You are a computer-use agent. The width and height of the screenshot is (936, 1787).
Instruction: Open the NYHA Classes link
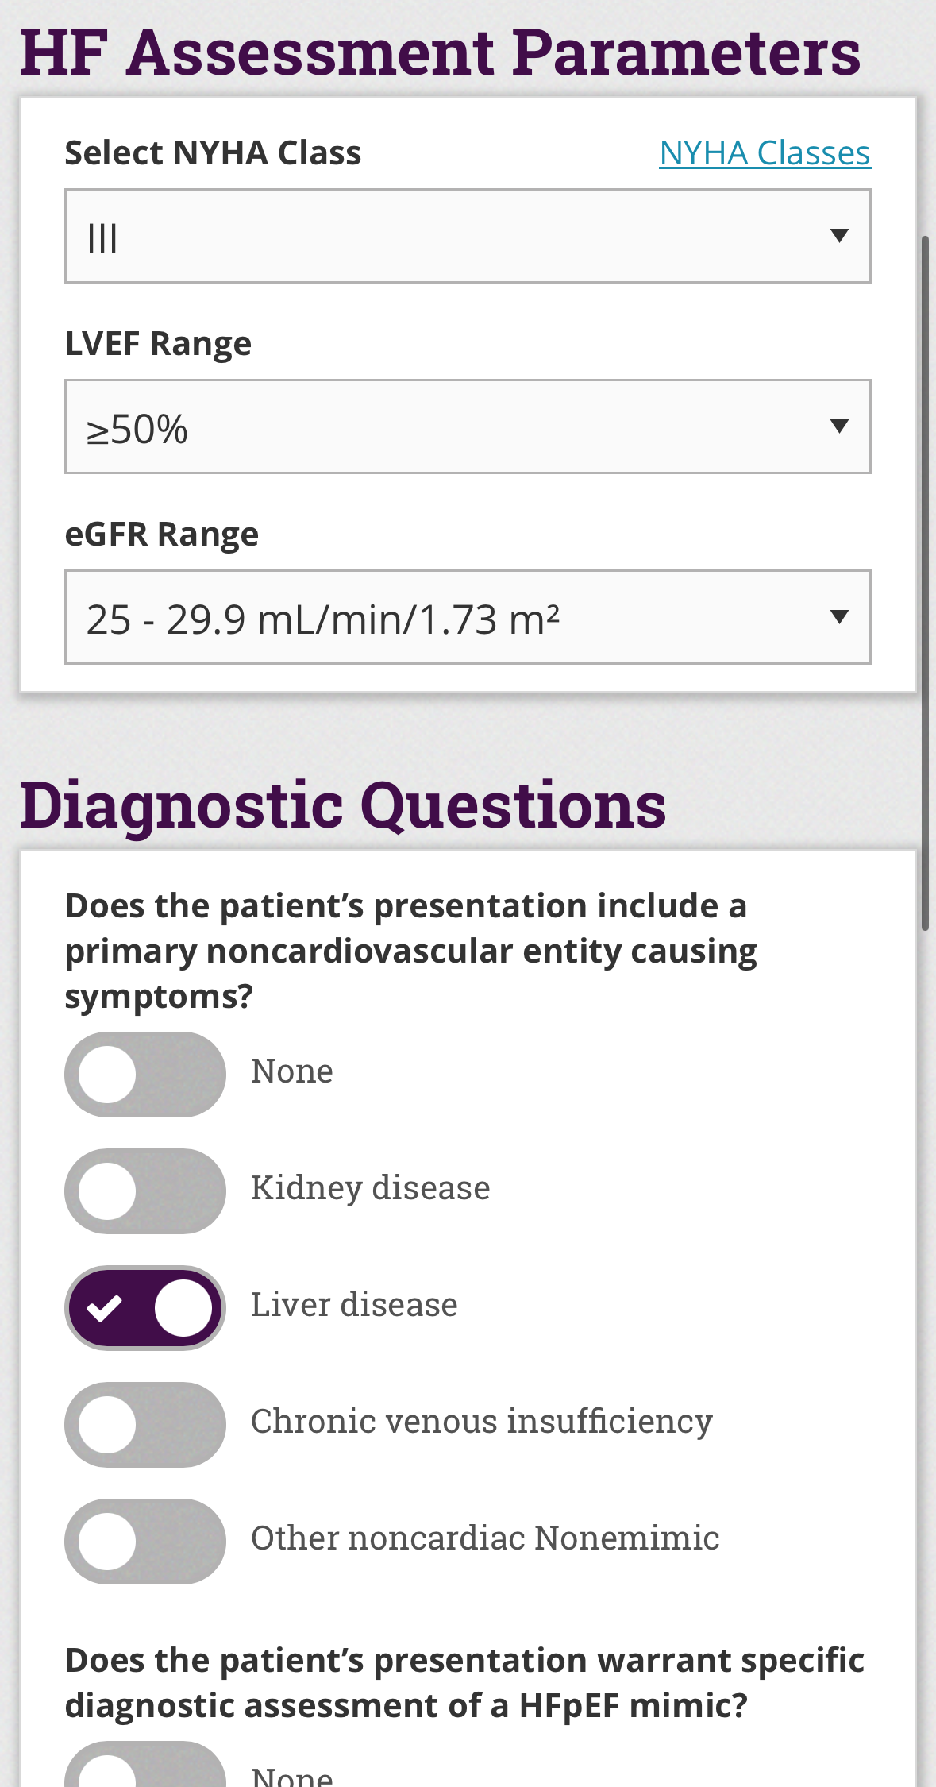pos(765,152)
